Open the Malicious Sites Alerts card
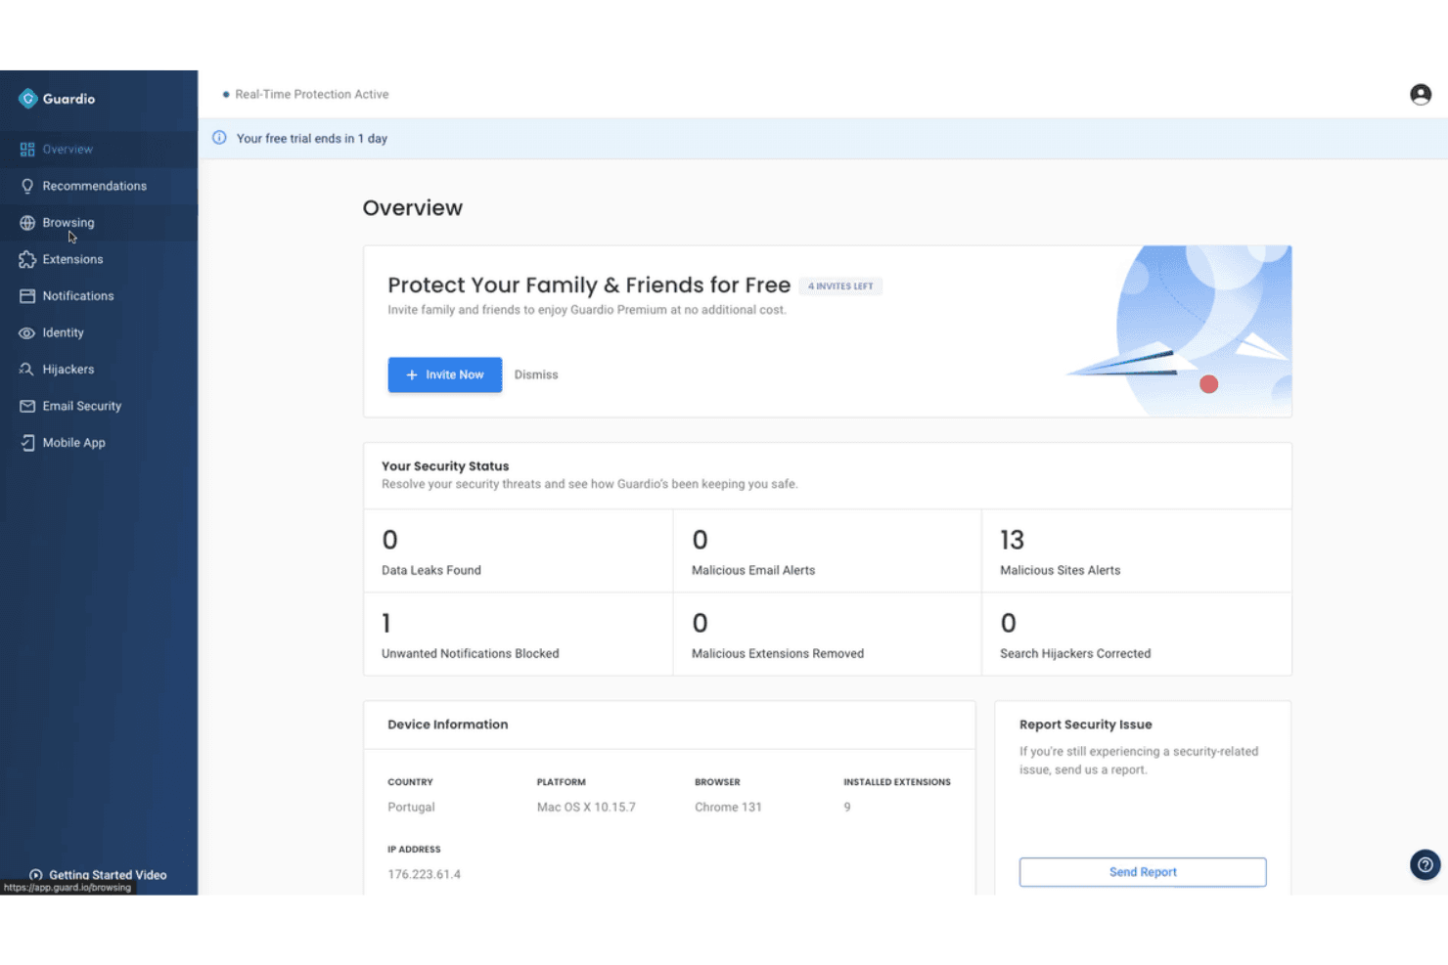1448x965 pixels. (x=1137, y=550)
